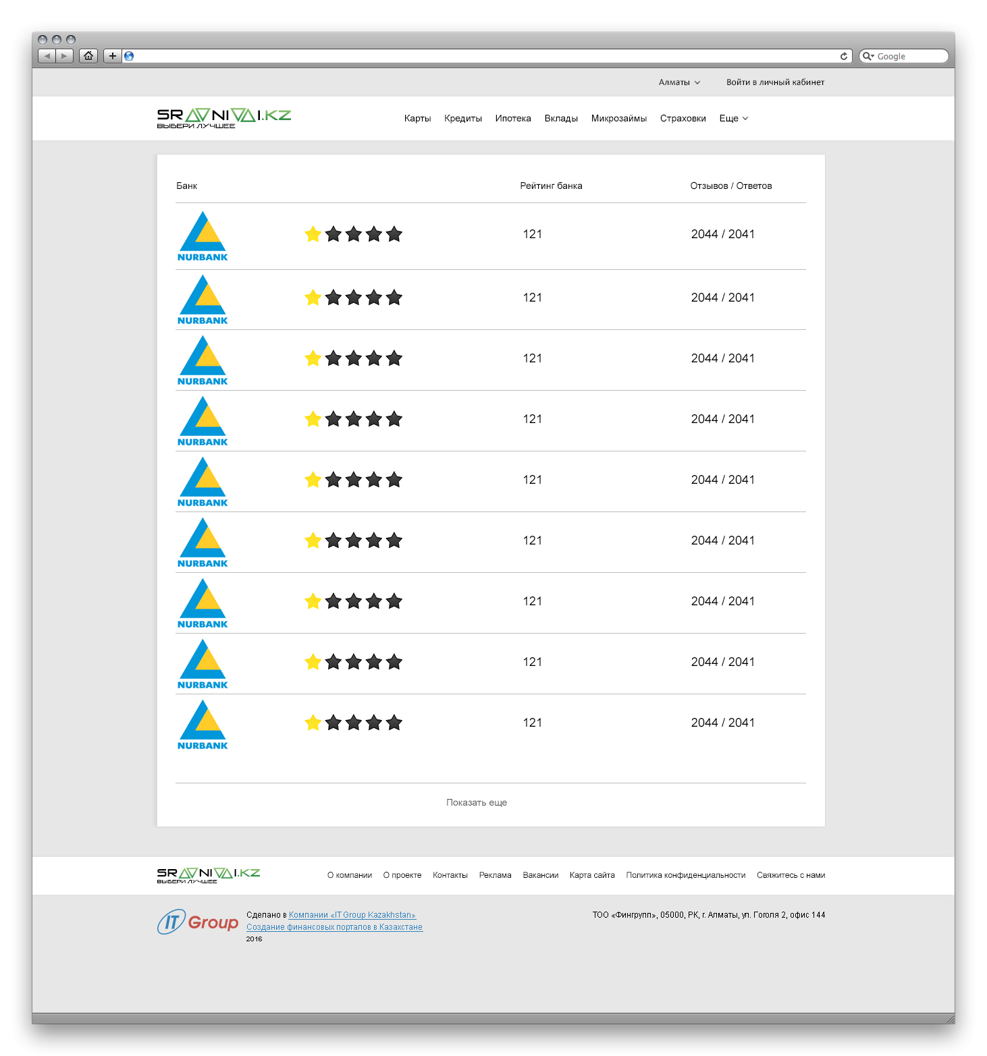The width and height of the screenshot is (987, 1056).
Task: Go to the browser home page icon
Action: (x=88, y=56)
